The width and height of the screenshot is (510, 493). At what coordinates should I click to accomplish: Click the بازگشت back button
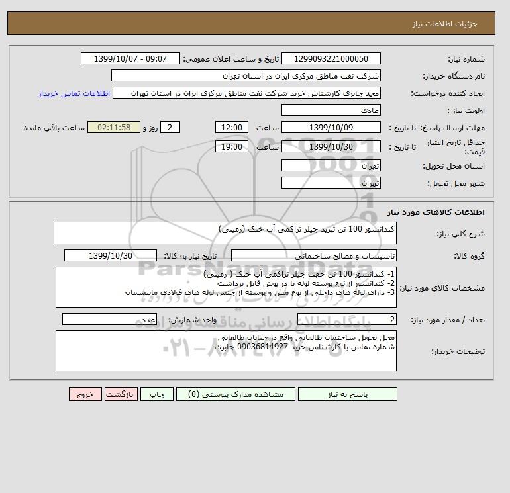pyautogui.click(x=121, y=394)
